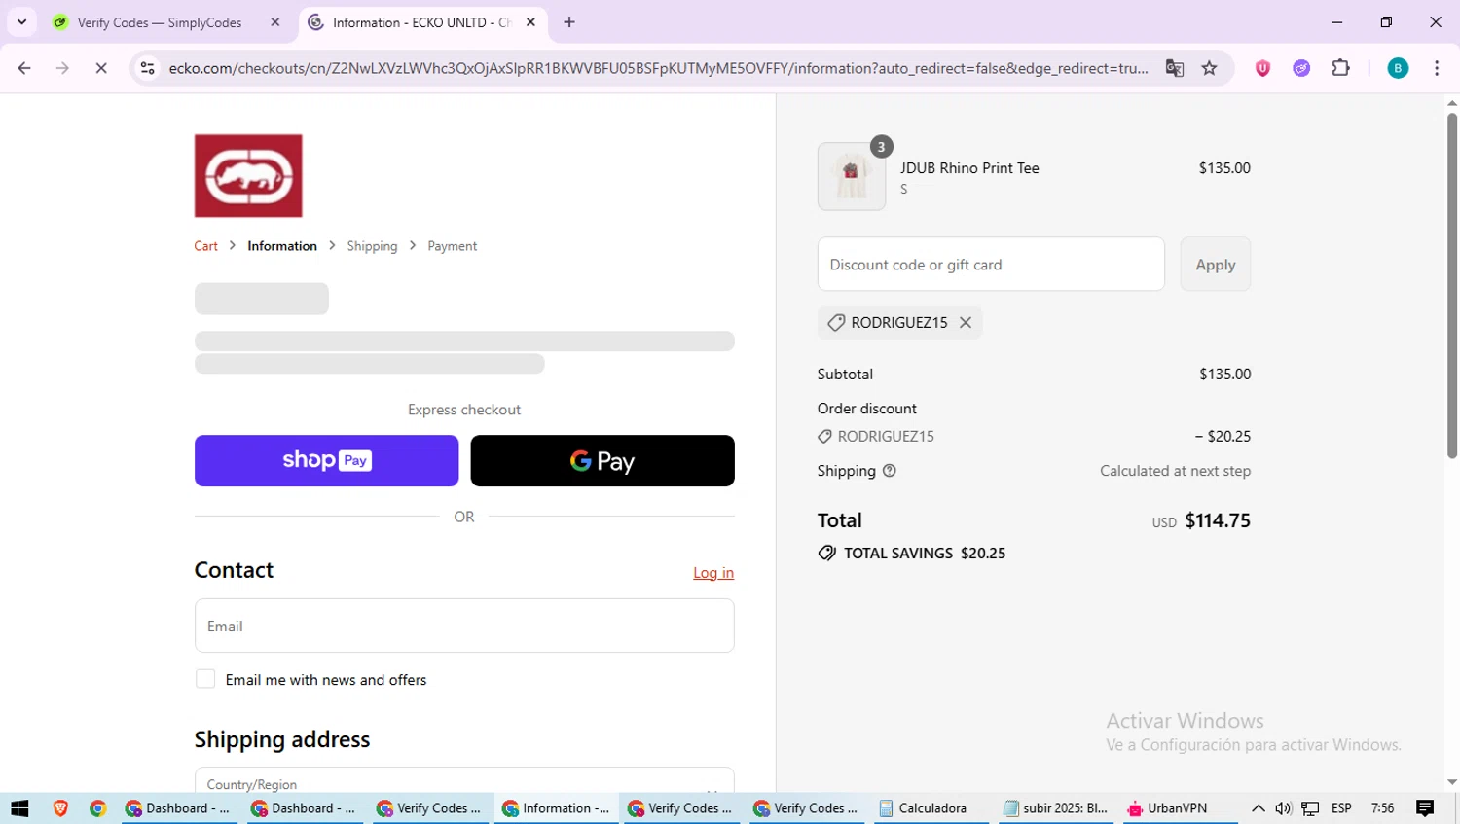Stop loading the page

tap(101, 68)
